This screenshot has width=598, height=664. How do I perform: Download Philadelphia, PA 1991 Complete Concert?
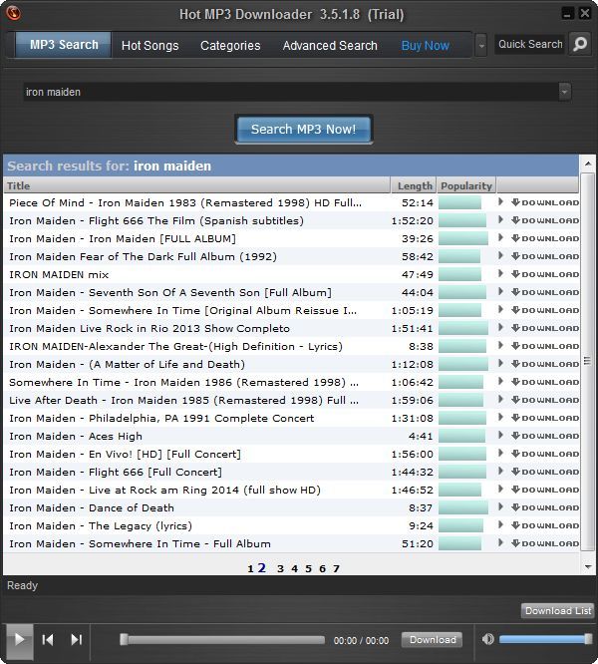[544, 418]
